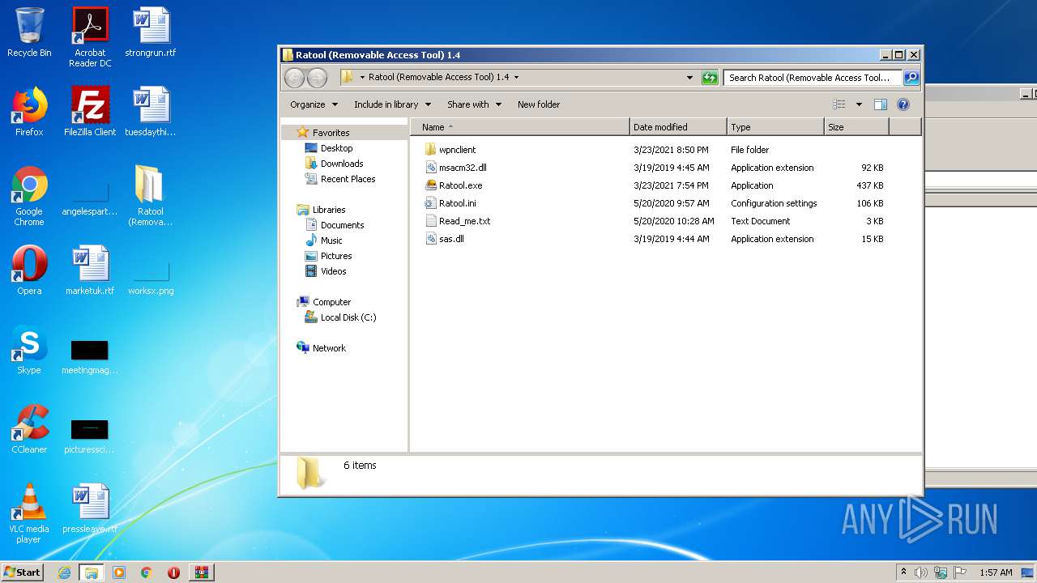Select msacm32.dll file icon
The image size is (1037, 583).
pos(431,168)
